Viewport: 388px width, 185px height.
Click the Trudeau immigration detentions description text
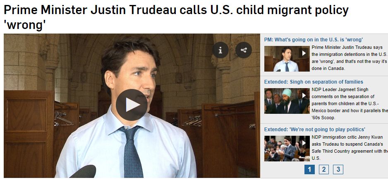pyautogui.click(x=350, y=58)
